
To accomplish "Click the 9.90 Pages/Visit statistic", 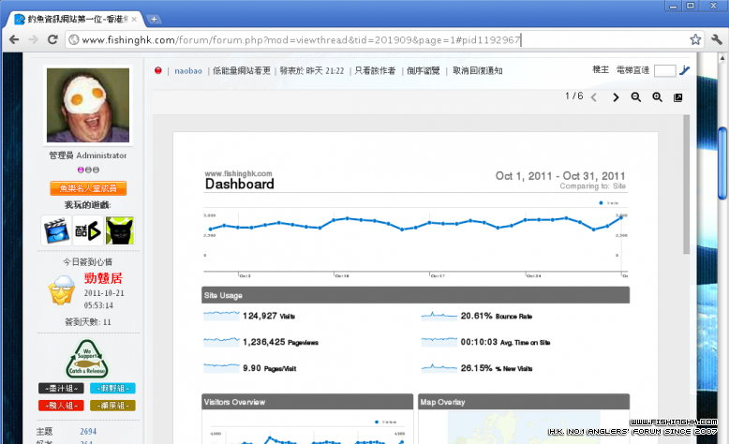I will click(269, 368).
